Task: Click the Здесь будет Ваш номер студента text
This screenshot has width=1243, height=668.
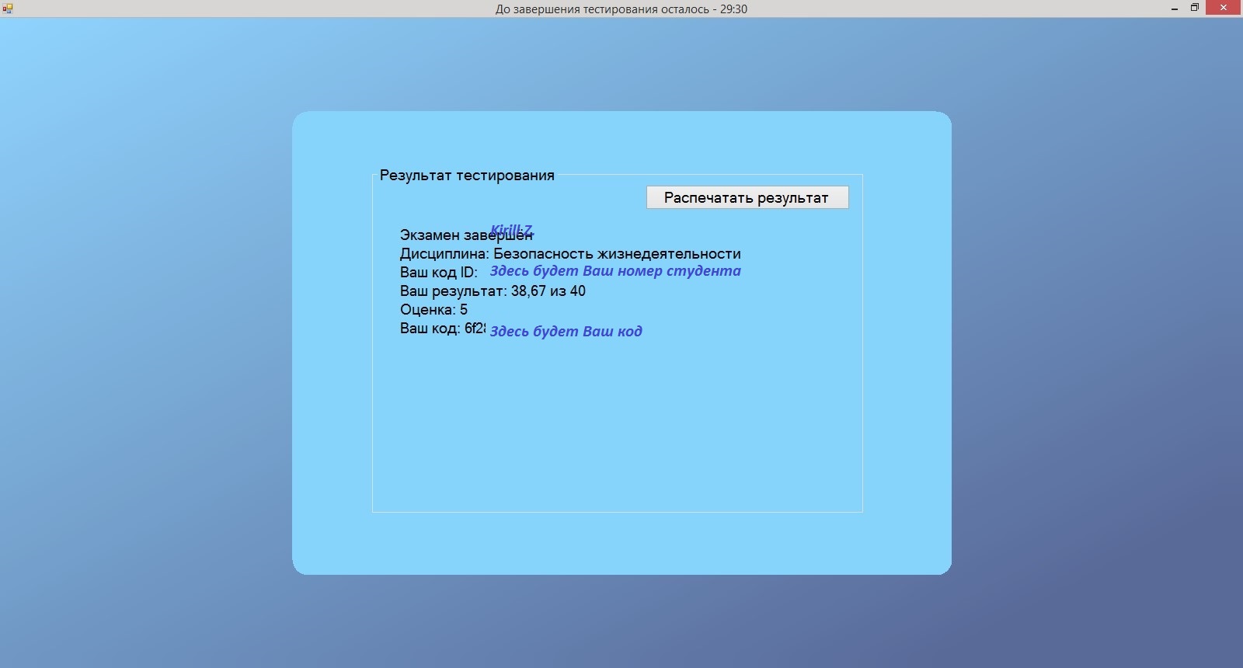Action: pos(615,271)
